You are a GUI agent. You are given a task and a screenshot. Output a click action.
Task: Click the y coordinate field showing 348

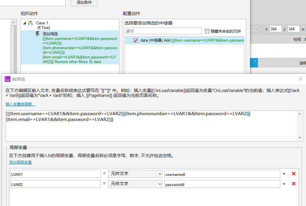293,29
